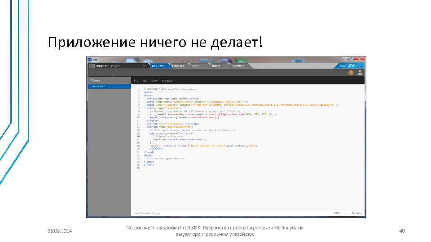Image resolution: width=431 pixels, height=242 pixels.
Task: Open the Edit menu in editor
Action: coord(145,81)
